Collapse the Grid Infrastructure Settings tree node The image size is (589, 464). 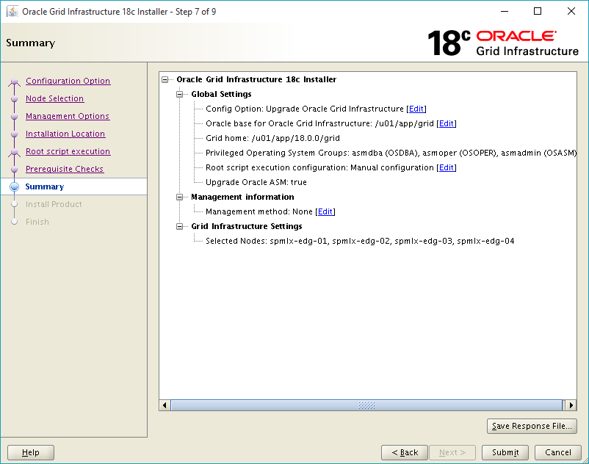click(179, 226)
